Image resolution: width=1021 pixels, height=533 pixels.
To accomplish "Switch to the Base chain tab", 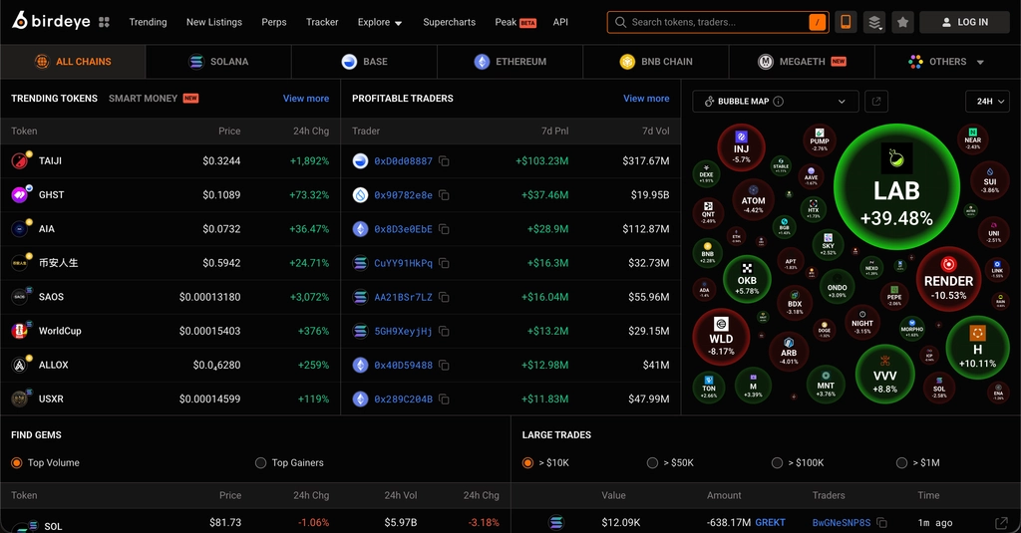I will point(365,61).
